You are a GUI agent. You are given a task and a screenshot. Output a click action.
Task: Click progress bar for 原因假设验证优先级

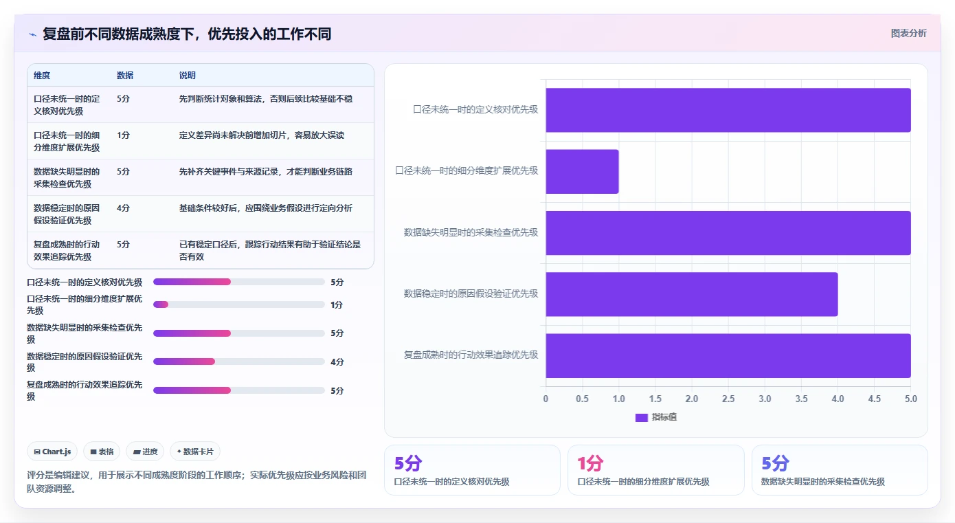coord(239,361)
